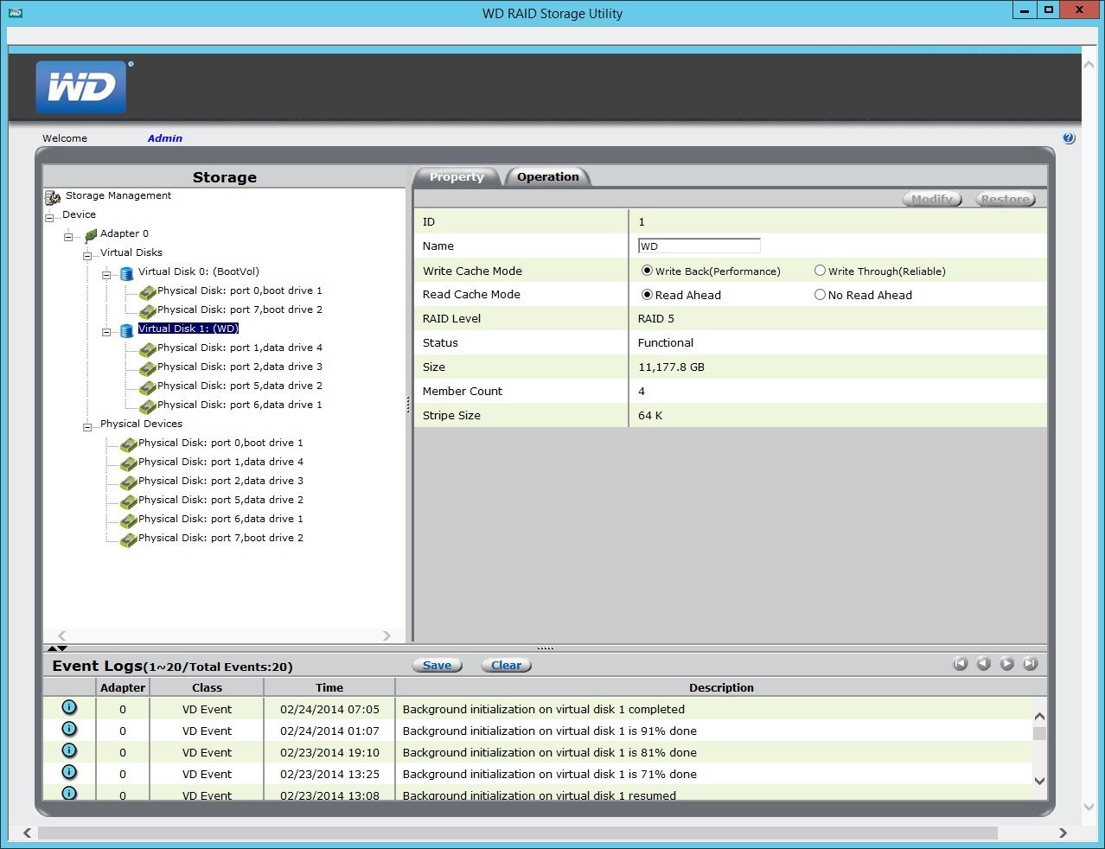The height and width of the screenshot is (849, 1105).
Task: Select the Storage Management label in tree
Action: (x=118, y=196)
